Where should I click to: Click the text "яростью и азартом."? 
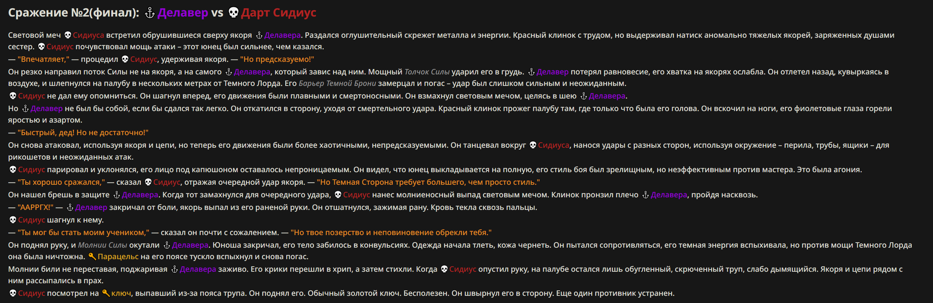tap(45, 120)
